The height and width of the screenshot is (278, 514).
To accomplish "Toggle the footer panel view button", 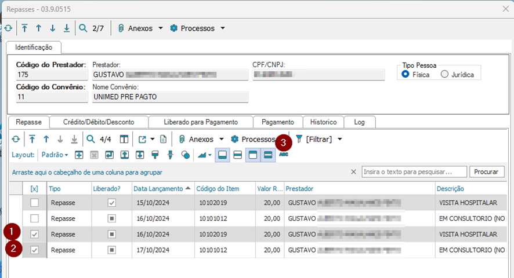I will [222, 155].
